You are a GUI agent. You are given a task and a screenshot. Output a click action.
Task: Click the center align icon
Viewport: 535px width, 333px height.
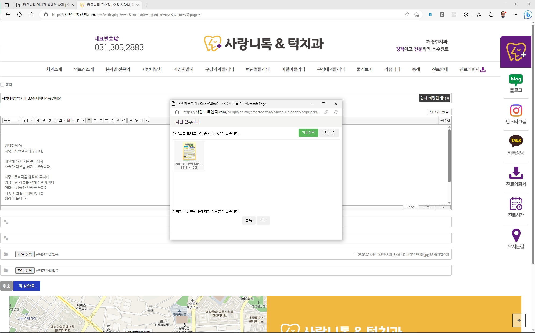pos(95,120)
